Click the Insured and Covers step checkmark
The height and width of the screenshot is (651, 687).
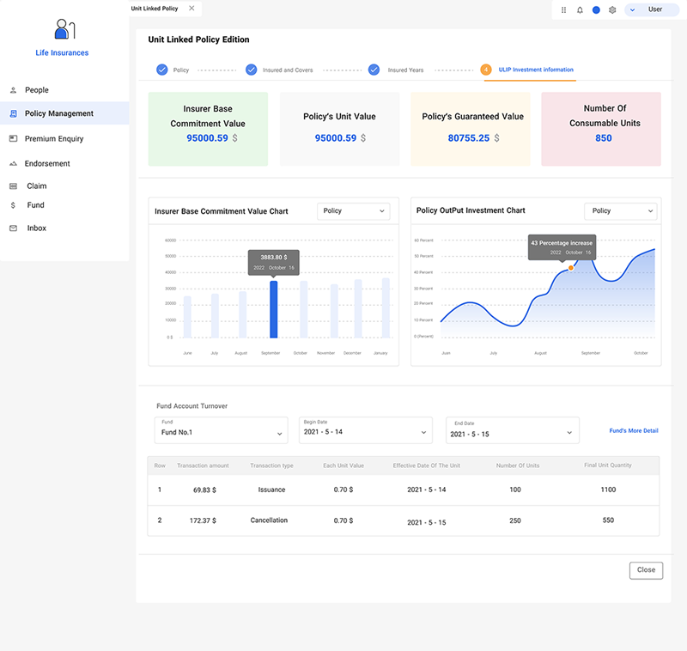click(252, 70)
